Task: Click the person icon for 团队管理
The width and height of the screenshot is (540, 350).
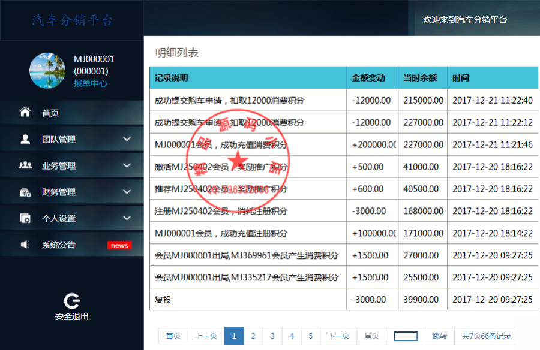Action: pos(25,139)
